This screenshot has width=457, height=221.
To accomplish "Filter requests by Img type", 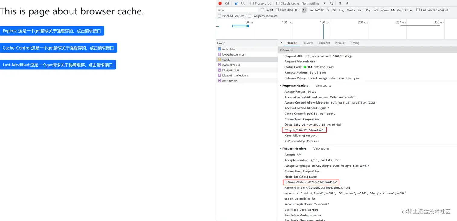I will coord(342,10).
